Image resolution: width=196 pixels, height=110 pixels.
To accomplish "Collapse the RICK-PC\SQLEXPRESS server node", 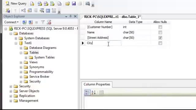I will [x=6, y=29].
